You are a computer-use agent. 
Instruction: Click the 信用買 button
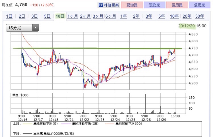pos(177,5)
